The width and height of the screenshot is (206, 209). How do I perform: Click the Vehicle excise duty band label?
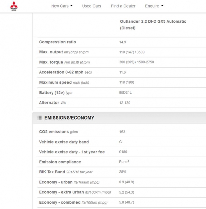64,142
